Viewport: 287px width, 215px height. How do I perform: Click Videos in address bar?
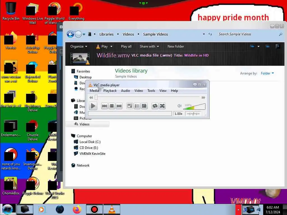pos(128,34)
